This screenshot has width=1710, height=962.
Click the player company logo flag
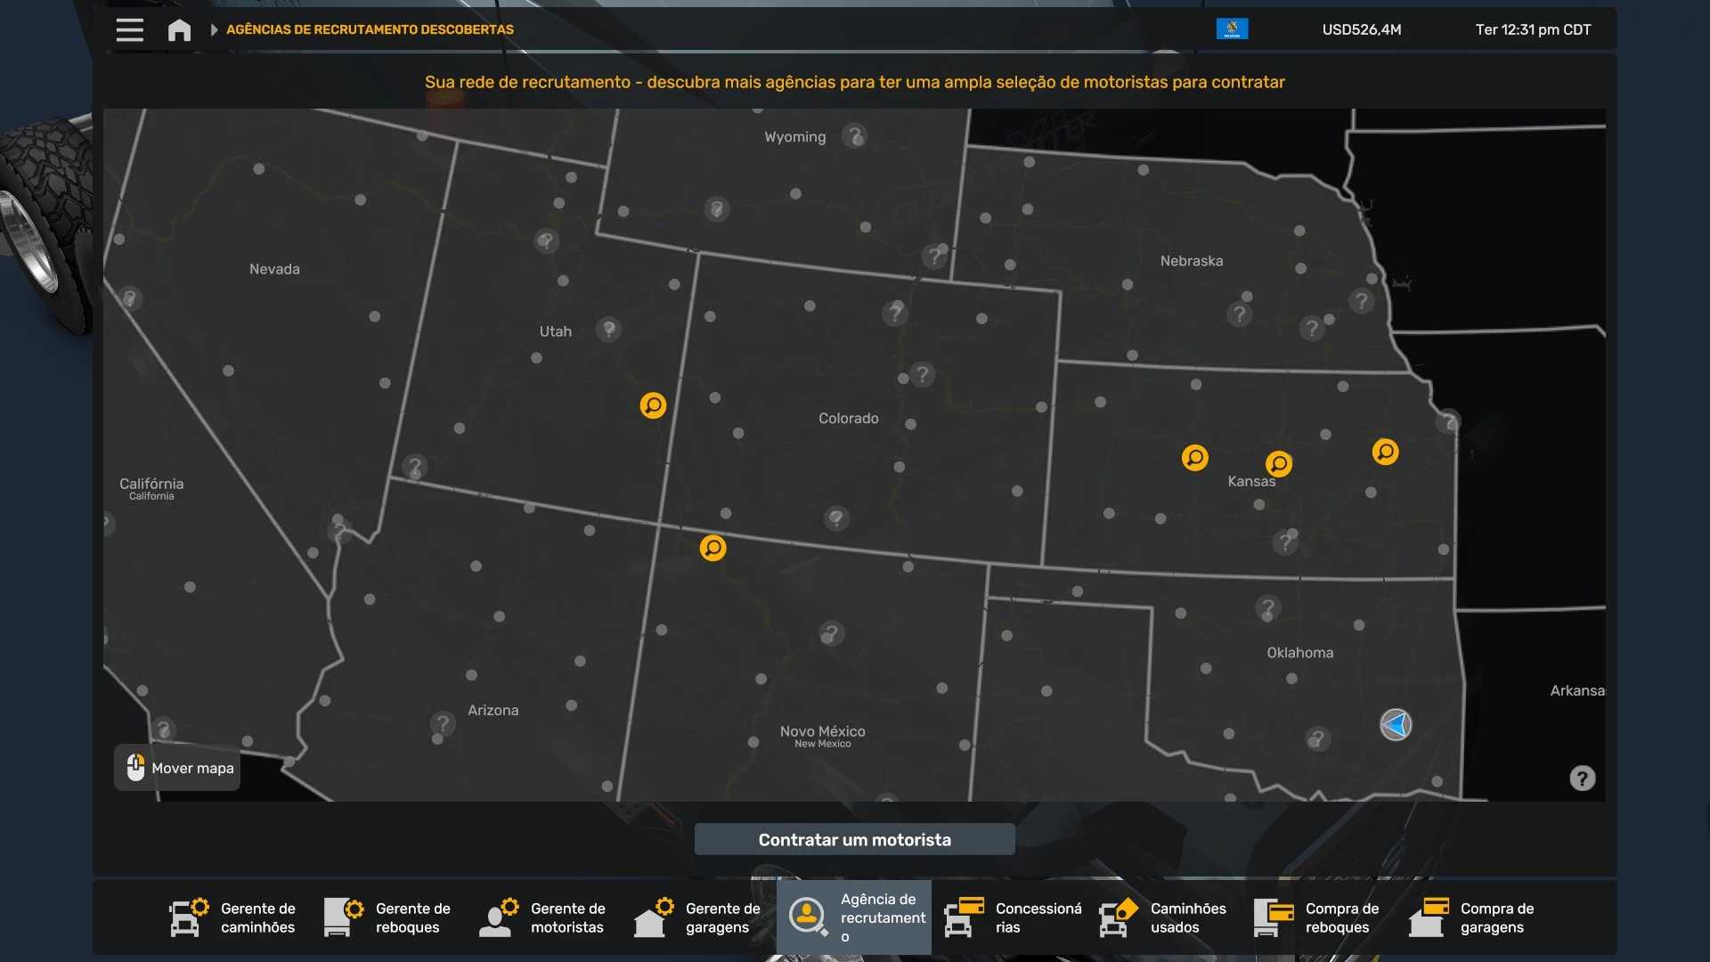coord(1232,29)
